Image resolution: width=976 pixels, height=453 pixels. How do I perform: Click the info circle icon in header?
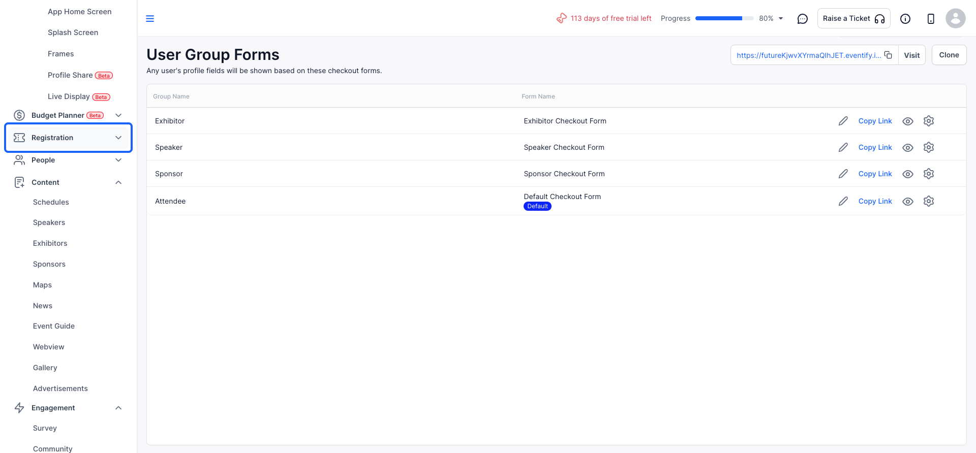[x=905, y=19]
